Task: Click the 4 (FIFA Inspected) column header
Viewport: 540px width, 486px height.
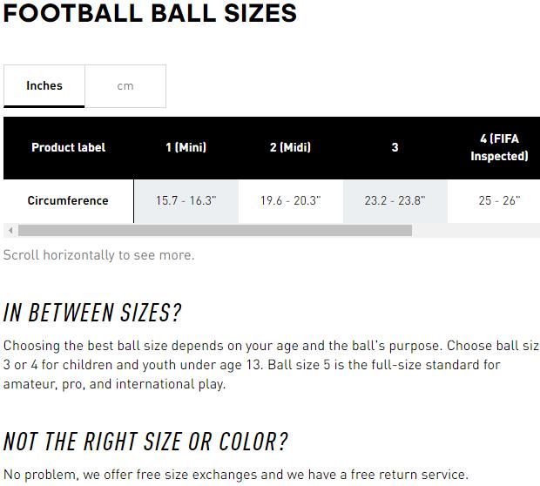Action: (498, 147)
